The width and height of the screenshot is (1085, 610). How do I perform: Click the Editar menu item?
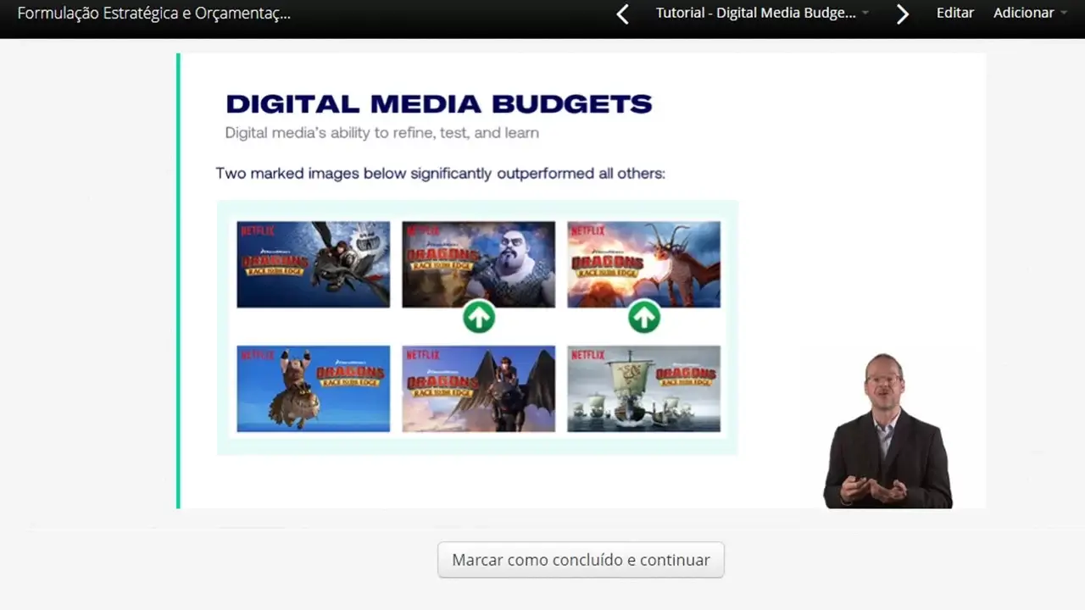[955, 13]
